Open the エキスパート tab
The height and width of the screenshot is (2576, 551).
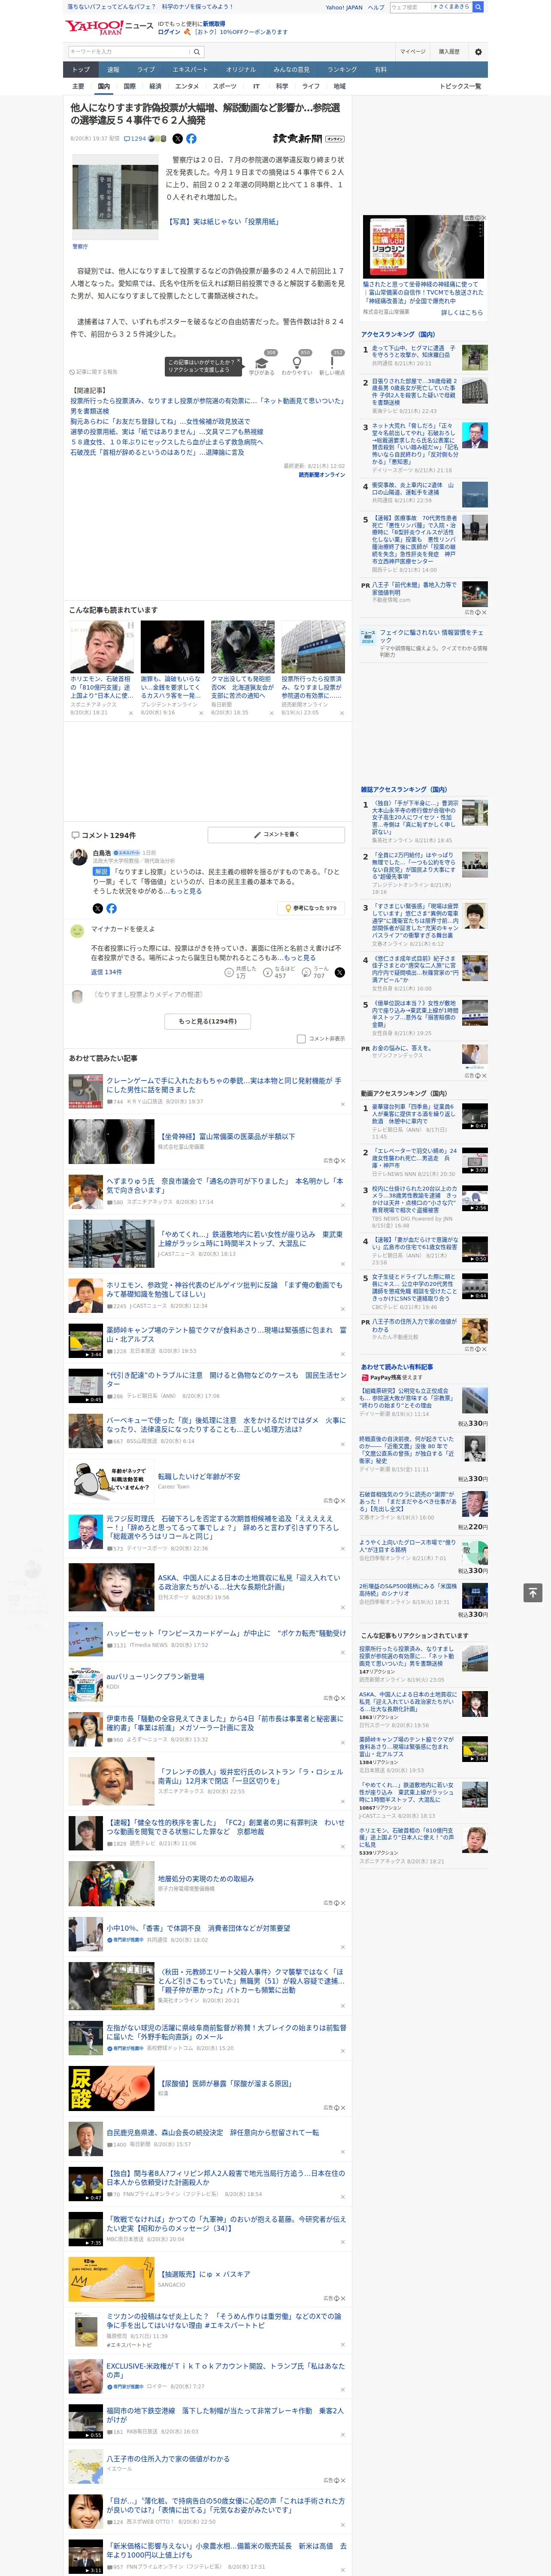190,70
